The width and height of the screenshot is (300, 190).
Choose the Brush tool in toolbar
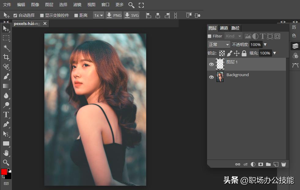[6, 76]
